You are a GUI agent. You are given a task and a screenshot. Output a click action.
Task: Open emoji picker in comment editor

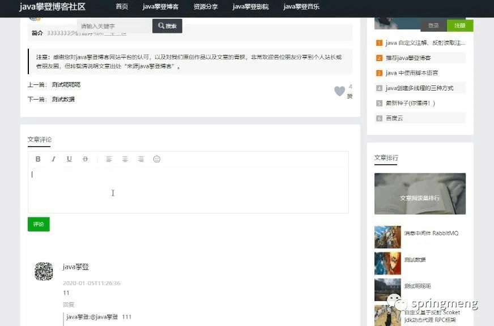tap(156, 159)
